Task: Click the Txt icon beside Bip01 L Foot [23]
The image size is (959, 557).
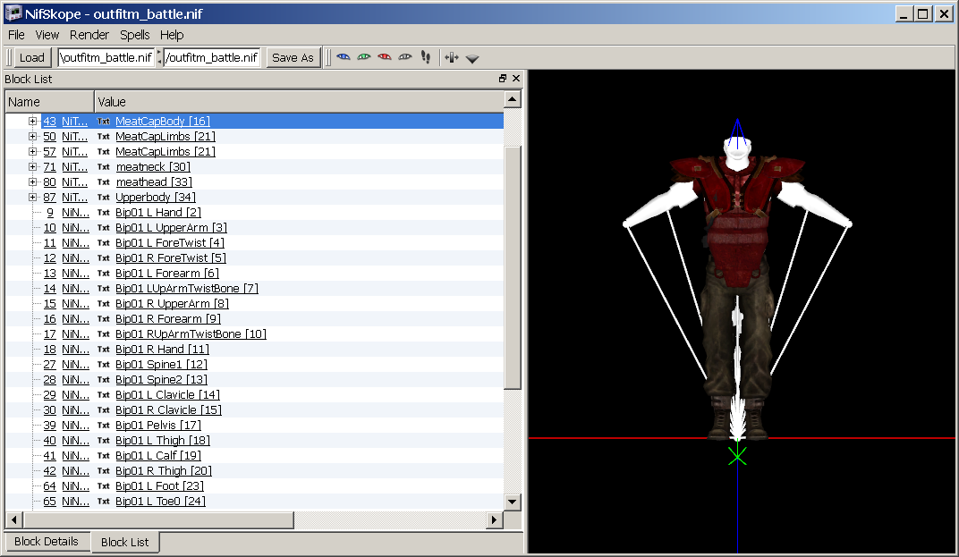Action: click(x=104, y=486)
